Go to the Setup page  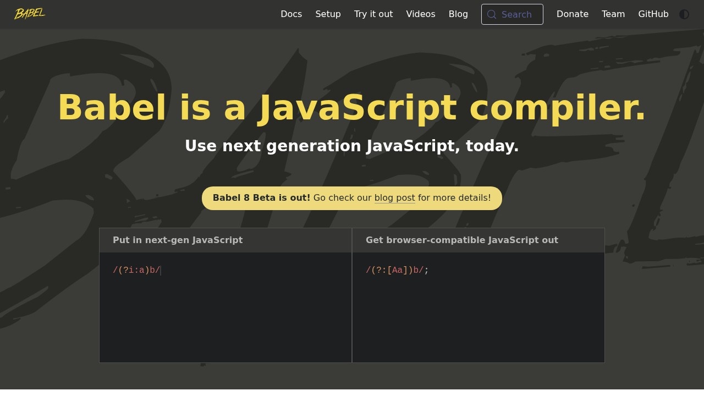pos(328,14)
